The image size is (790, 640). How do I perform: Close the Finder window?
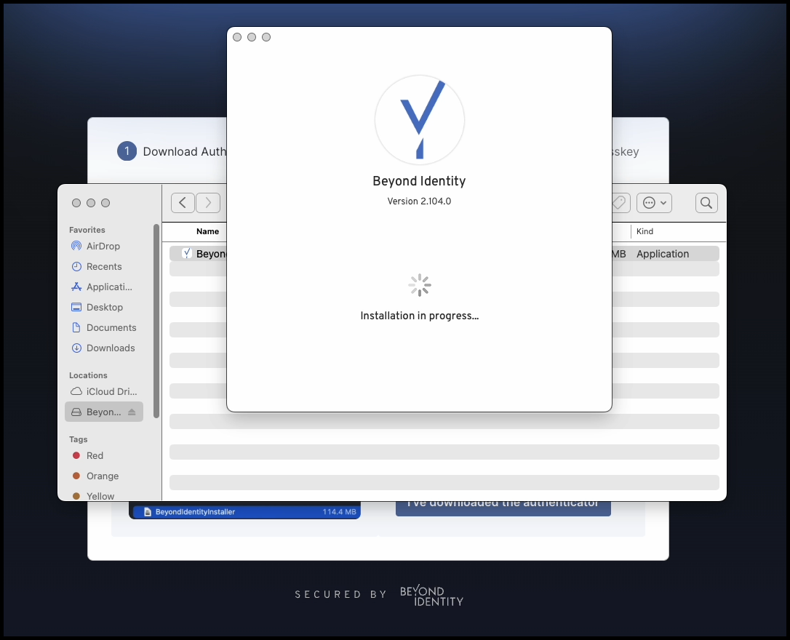coord(76,203)
